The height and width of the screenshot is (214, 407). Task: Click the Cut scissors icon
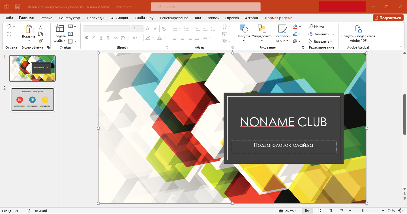40,27
